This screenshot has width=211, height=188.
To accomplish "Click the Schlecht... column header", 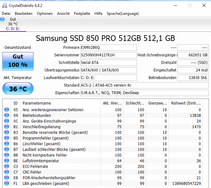I will (135, 103).
